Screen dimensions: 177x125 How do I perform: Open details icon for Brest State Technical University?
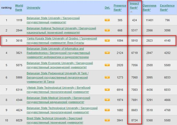(107, 120)
